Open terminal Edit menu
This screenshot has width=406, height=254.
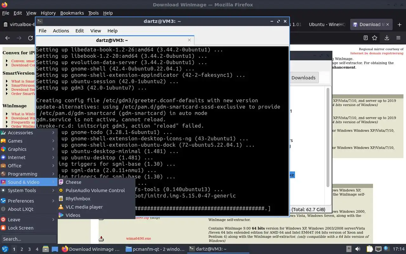[x=80, y=31]
